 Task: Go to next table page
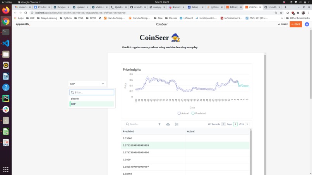(247, 124)
